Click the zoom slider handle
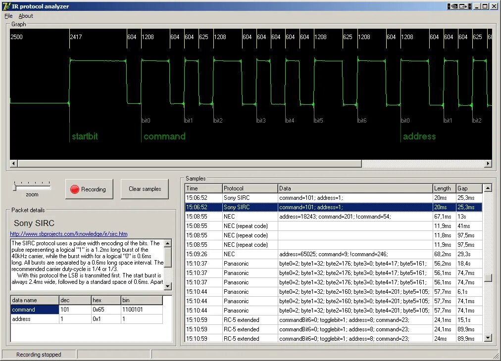The image size is (501, 361). coord(14,186)
